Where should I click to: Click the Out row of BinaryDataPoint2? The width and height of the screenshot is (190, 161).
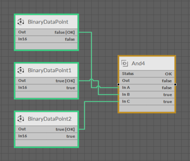pos(47,129)
